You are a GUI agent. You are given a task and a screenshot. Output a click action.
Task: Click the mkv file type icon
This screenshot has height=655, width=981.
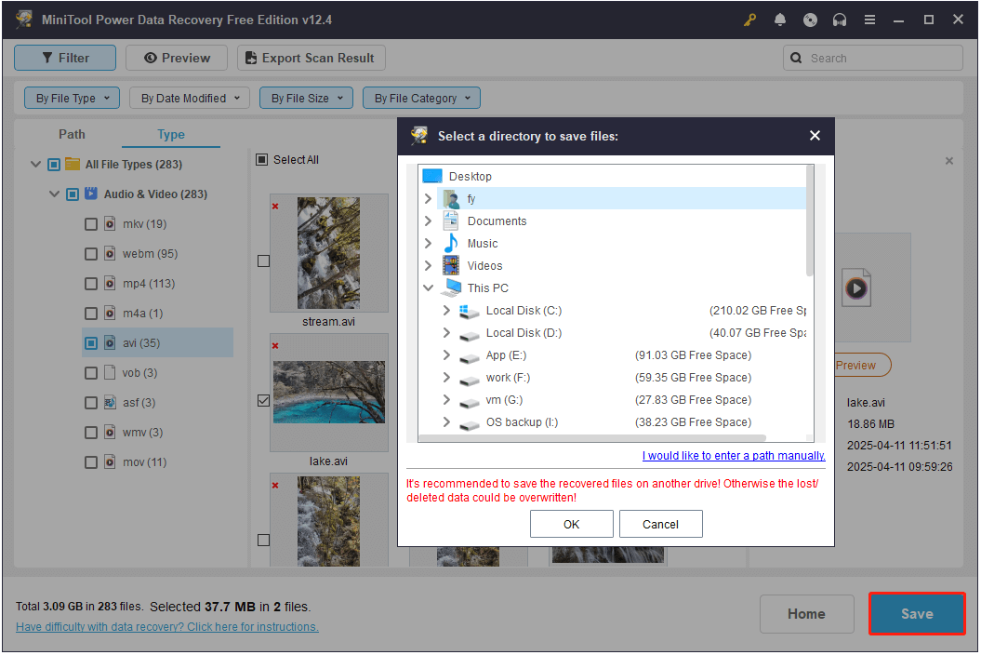[x=110, y=223]
